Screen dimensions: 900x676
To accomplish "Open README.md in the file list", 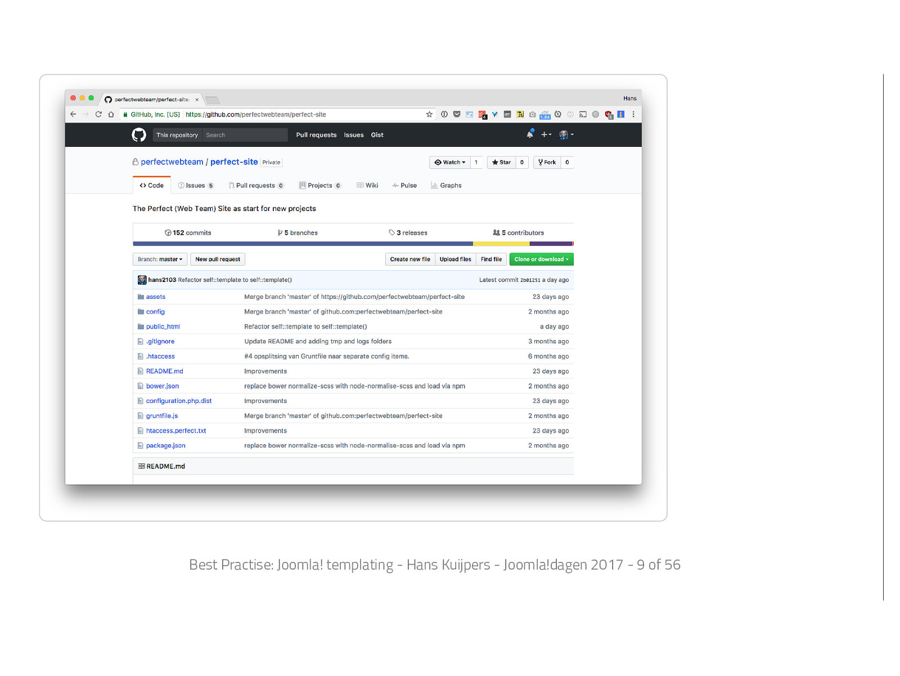I will click(x=165, y=371).
